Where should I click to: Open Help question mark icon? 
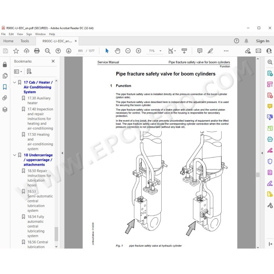tap(236, 41)
